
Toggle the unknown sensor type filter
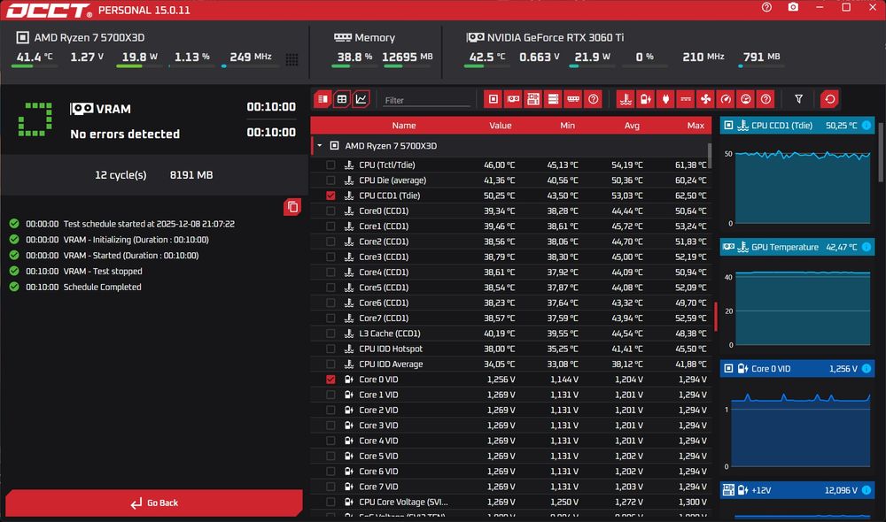pyautogui.click(x=766, y=99)
